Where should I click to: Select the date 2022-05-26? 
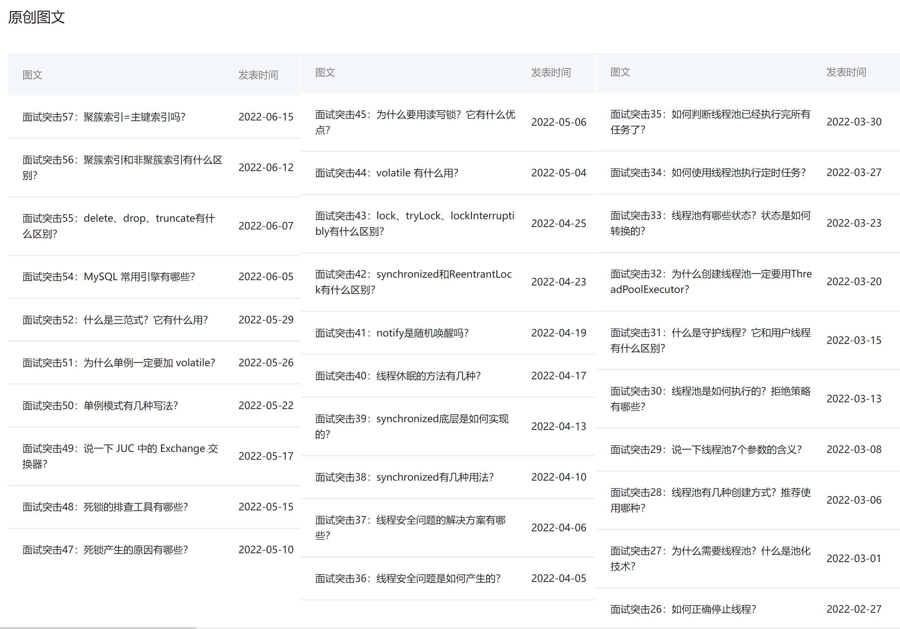click(266, 363)
